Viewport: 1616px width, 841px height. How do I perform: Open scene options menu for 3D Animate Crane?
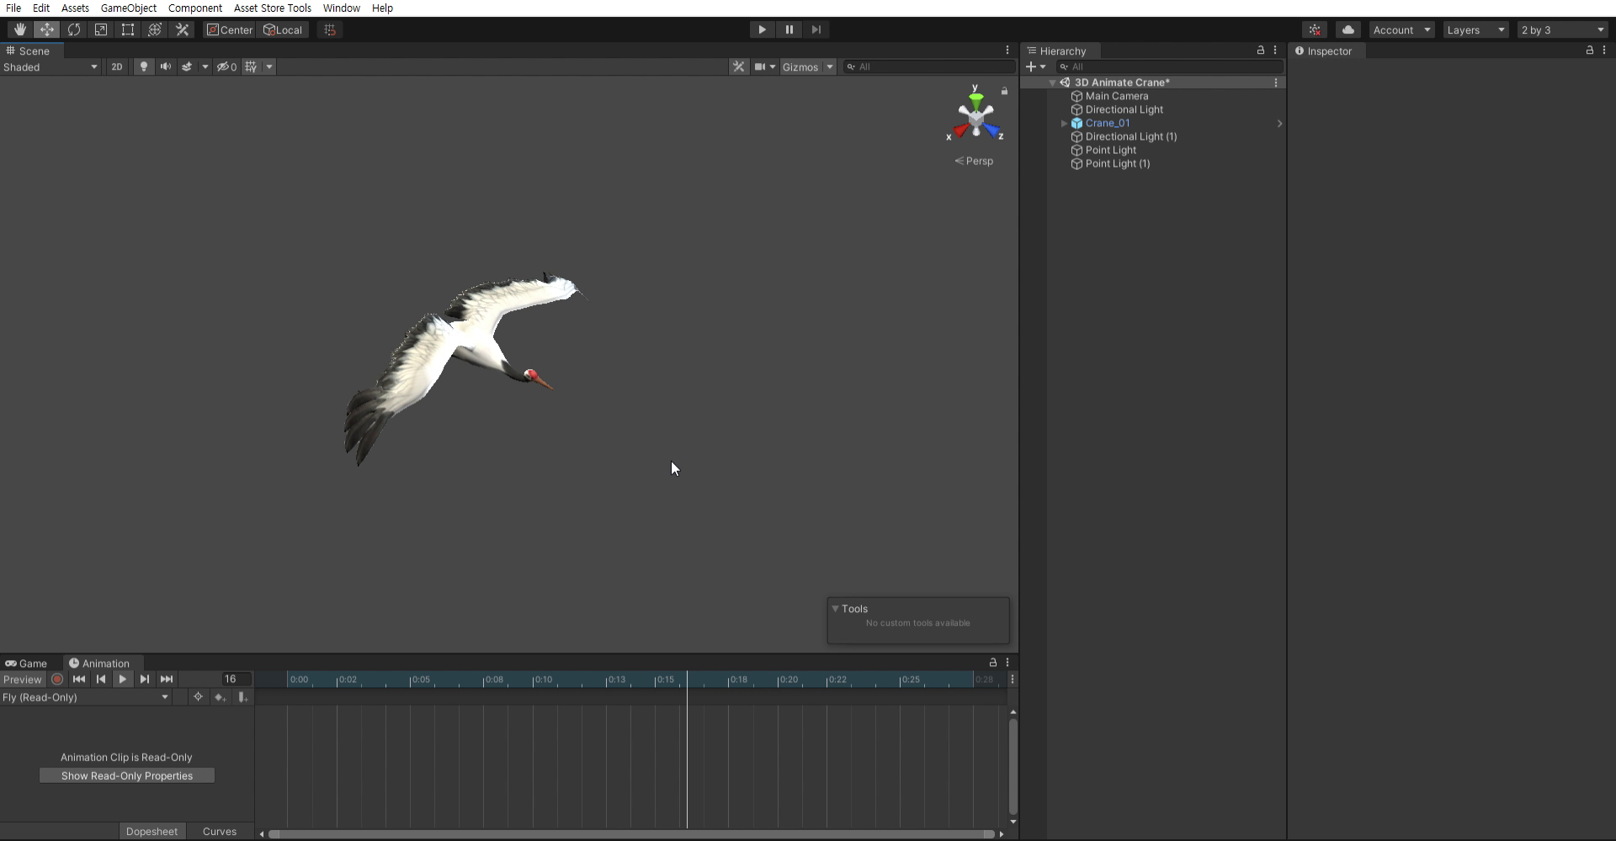click(1276, 82)
